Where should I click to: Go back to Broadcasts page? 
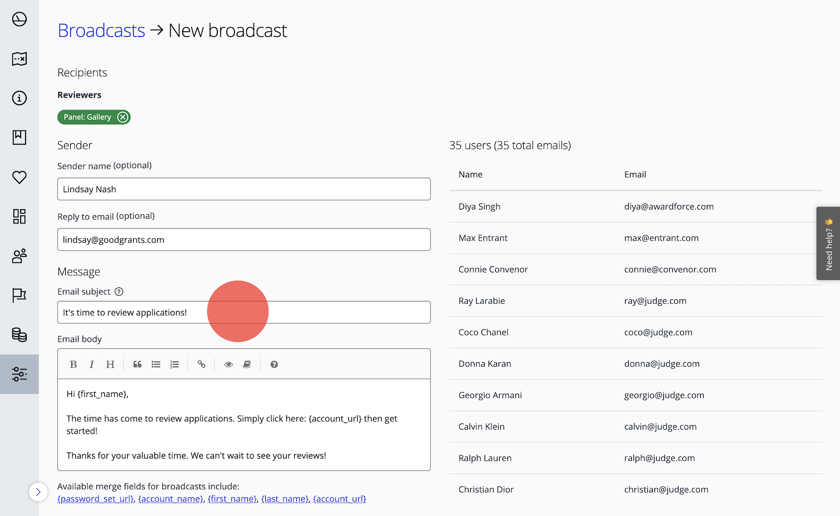click(x=101, y=31)
